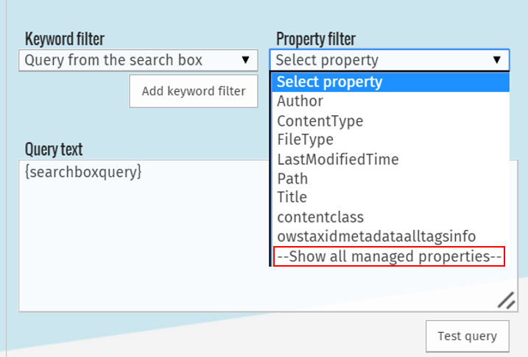Screen dimensions: 528x357
Task: Click inside the Query text area
Action: (145, 236)
